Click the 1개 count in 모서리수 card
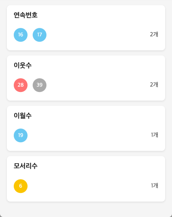 154,186
